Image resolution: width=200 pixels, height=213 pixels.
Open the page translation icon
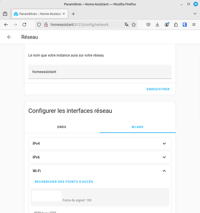tap(127, 25)
